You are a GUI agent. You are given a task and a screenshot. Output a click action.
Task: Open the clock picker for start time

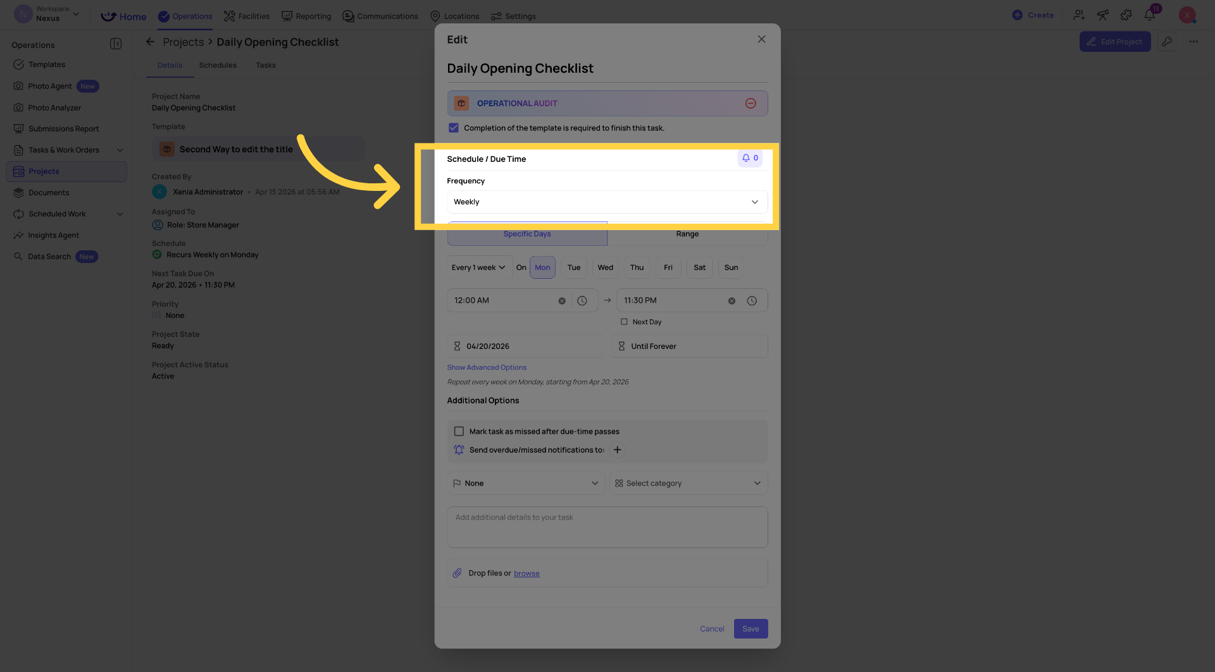point(582,301)
